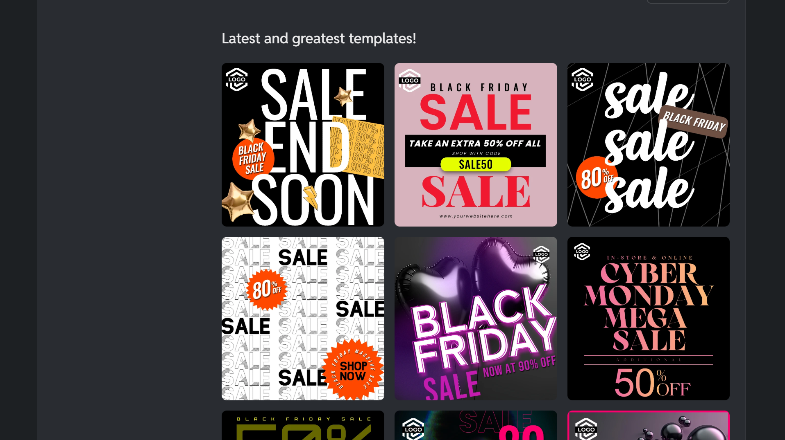Open the pink Black Friday SALE50 template
This screenshot has height=440, width=785.
click(476, 144)
